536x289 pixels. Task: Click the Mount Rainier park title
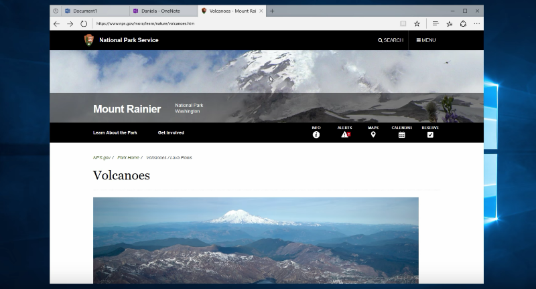click(x=127, y=109)
